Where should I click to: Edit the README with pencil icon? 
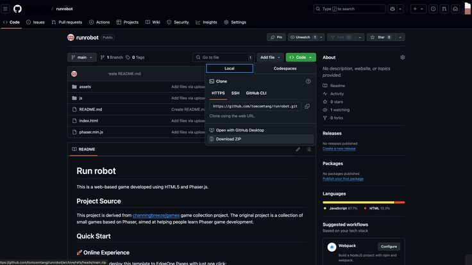tap(298, 149)
